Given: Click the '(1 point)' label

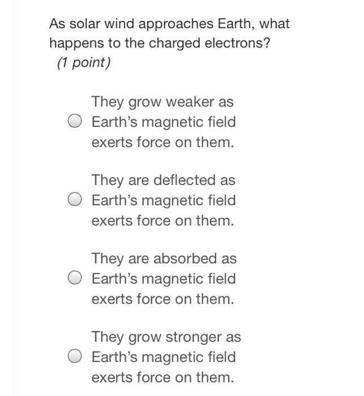Looking at the screenshot, I should point(84,62).
